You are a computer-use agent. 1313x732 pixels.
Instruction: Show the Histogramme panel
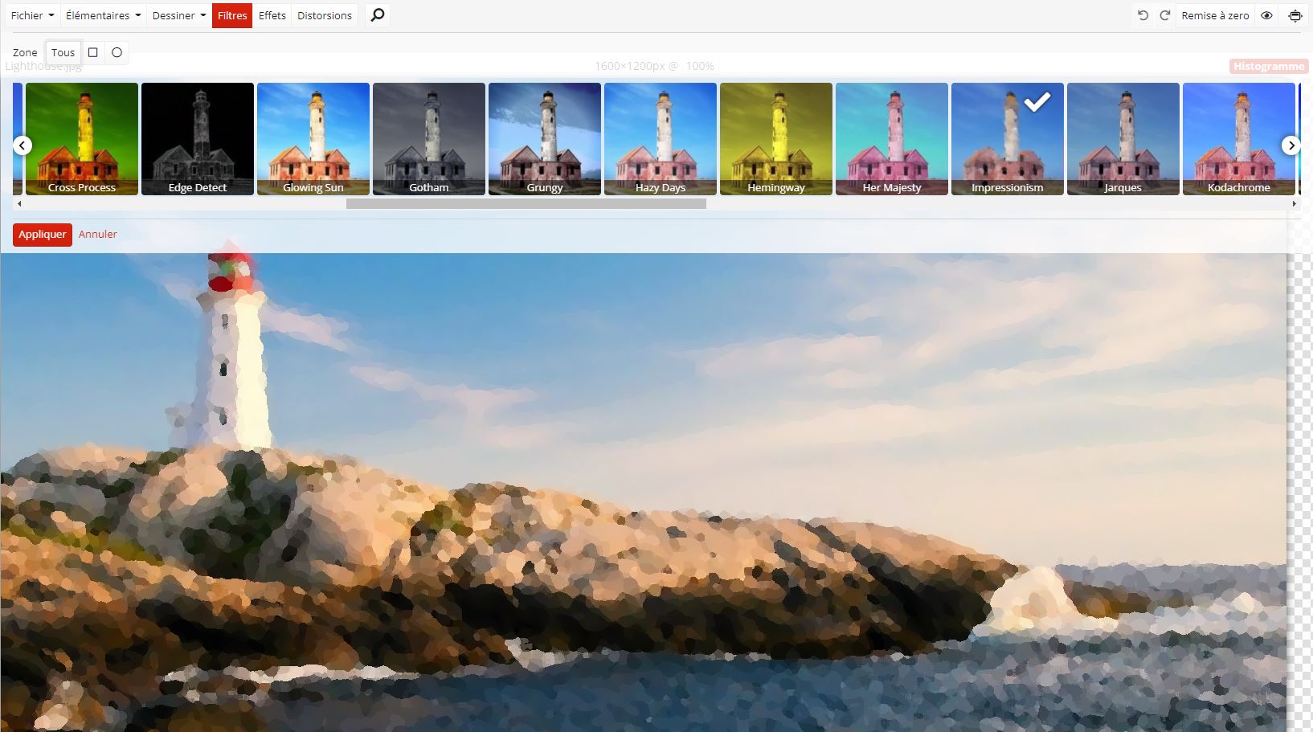click(1268, 66)
